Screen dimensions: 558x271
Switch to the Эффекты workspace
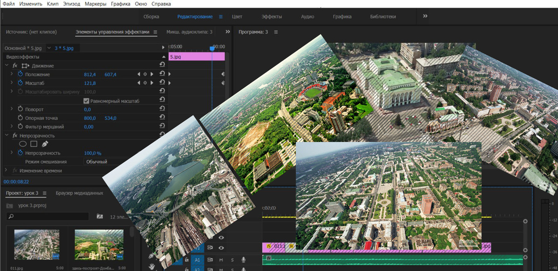click(272, 16)
